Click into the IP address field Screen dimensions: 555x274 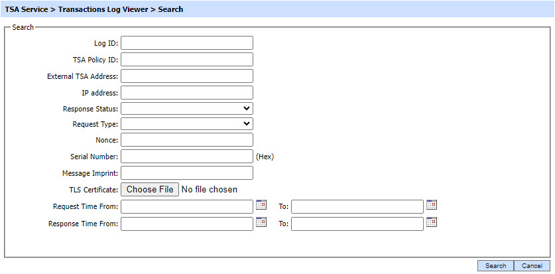coord(187,93)
